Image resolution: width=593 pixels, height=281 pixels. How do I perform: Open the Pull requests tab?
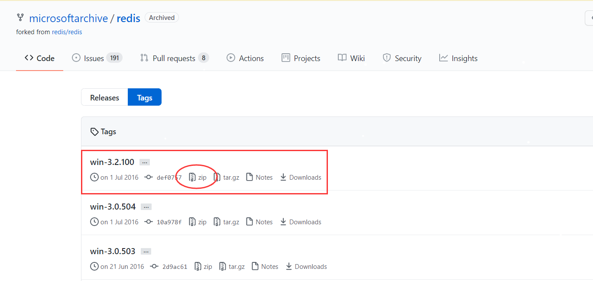(x=174, y=58)
